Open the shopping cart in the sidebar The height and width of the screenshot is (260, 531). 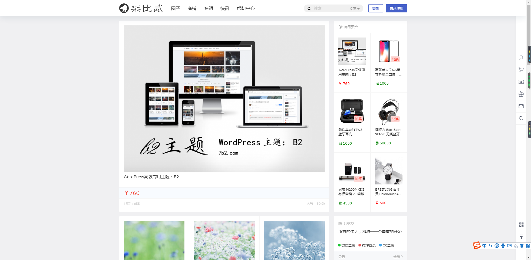tap(521, 70)
